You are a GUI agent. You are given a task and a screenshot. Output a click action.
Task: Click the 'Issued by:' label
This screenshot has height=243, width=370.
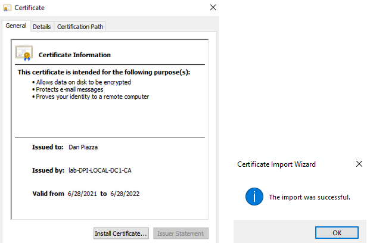coord(48,170)
